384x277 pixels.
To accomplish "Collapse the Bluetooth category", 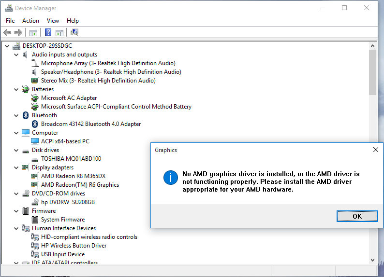I will click(16, 115).
